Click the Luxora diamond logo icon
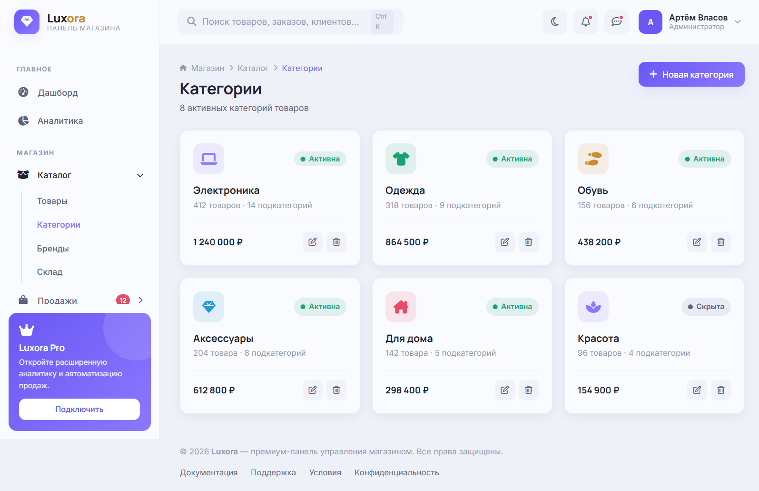This screenshot has width=759, height=491. click(x=27, y=21)
